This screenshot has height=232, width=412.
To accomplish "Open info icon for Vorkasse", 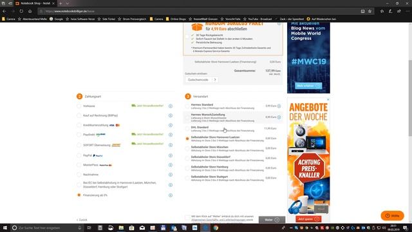I will click(x=171, y=106).
